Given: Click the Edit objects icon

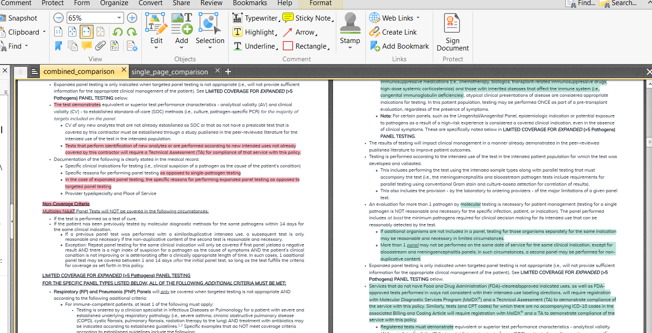Looking at the screenshot, I should pos(156,24).
